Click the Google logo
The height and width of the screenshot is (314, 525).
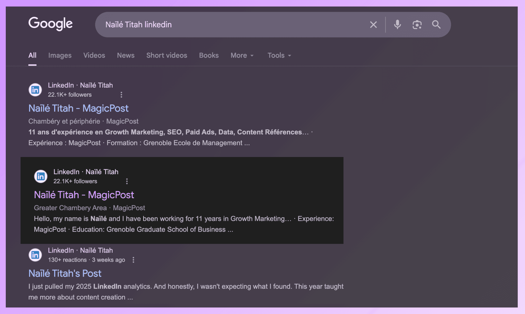point(50,24)
